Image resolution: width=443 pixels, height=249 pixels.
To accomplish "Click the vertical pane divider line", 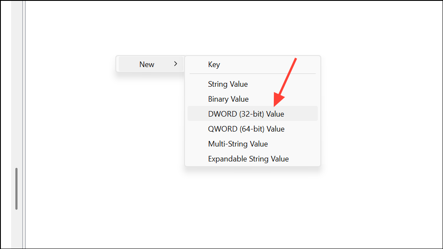I will click(24, 125).
